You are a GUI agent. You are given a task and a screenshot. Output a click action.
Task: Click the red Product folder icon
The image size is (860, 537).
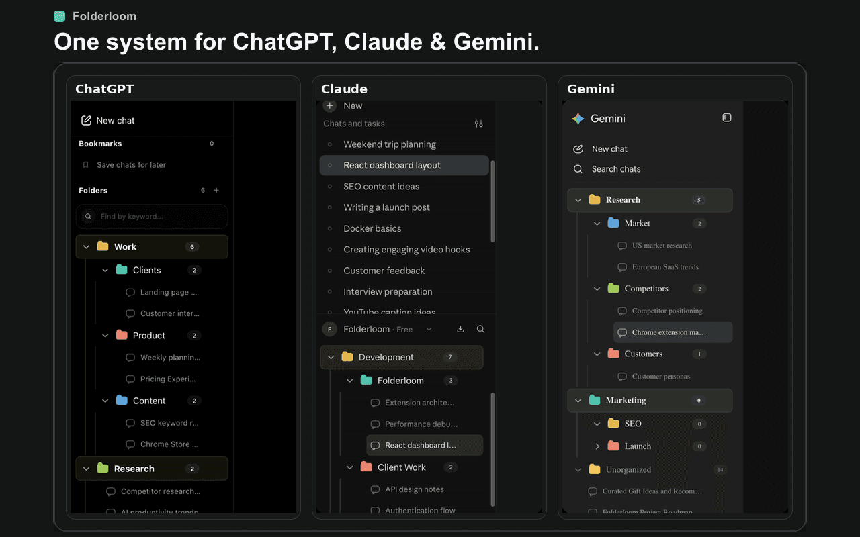pos(122,335)
